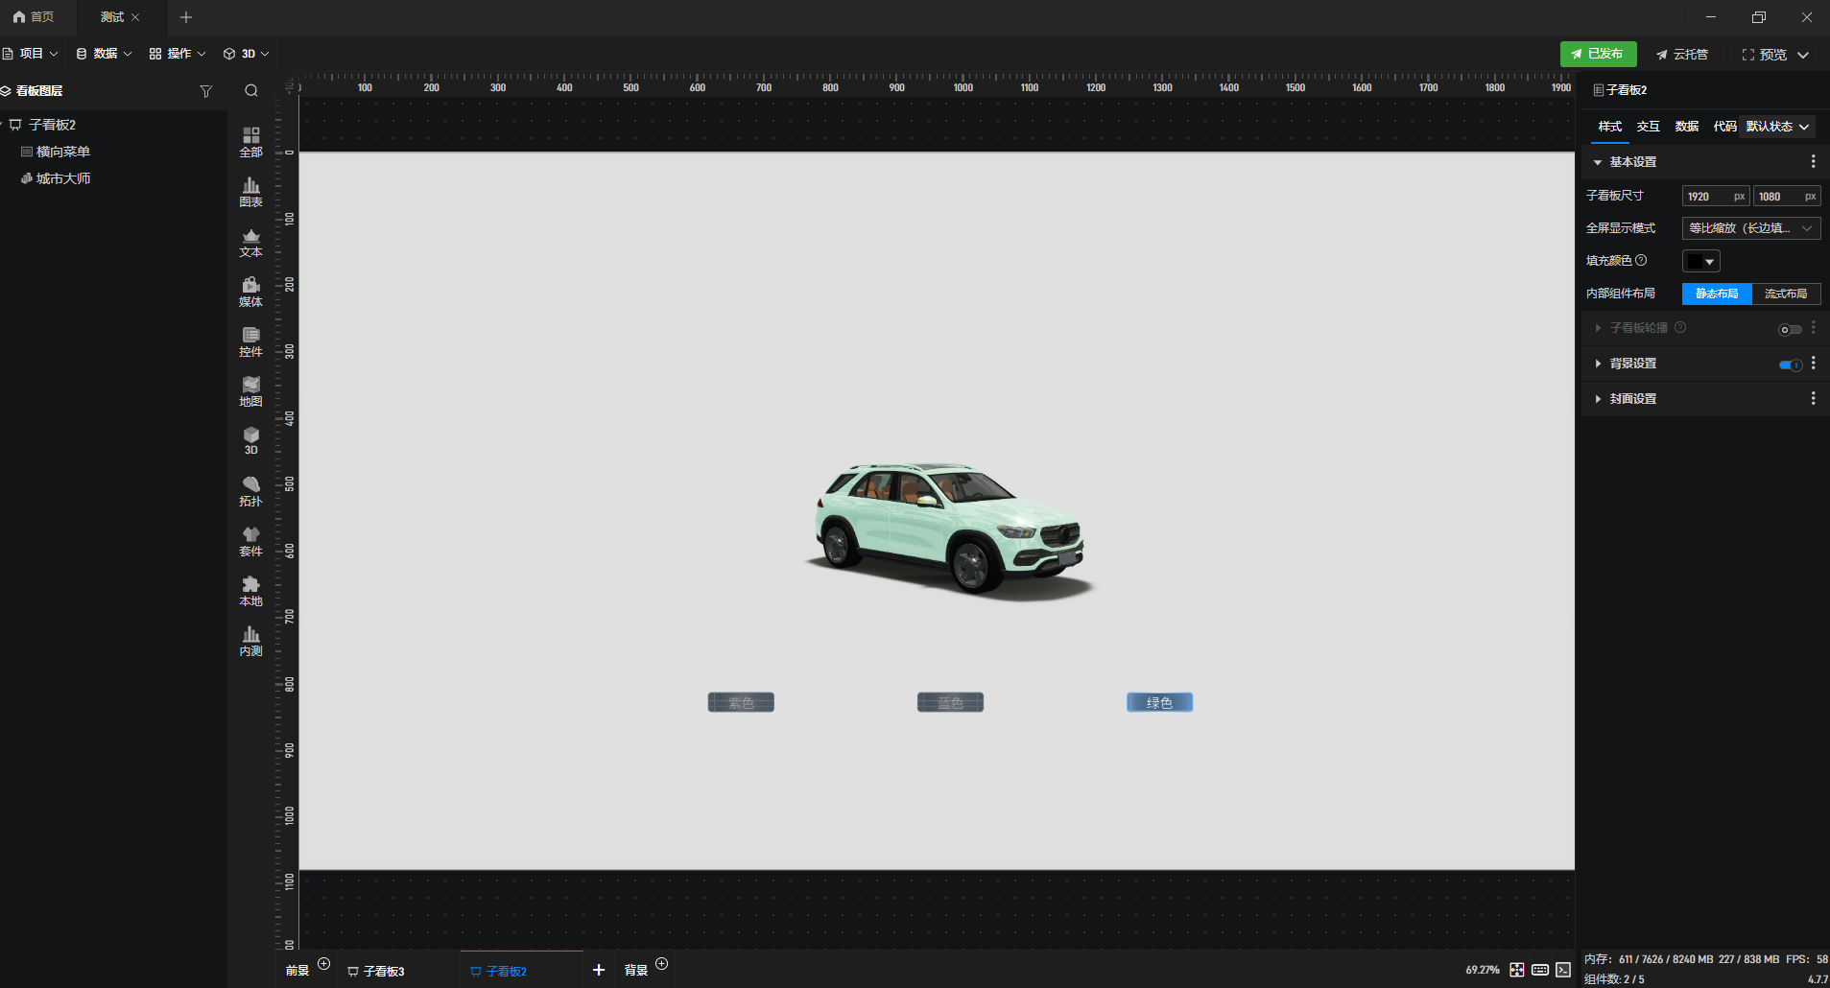
Task: Collapse the 子看板2 layer tree node
Action: coord(3,125)
